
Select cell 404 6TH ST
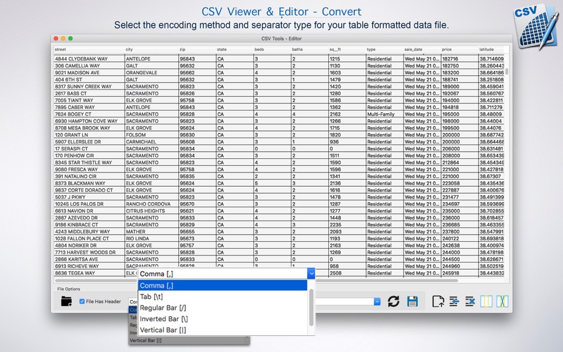coord(89,80)
